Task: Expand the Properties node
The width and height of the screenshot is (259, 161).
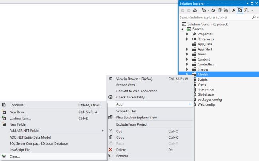Action: pyautogui.click(x=187, y=34)
